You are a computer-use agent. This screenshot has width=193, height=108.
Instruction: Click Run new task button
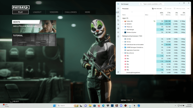(157, 9)
